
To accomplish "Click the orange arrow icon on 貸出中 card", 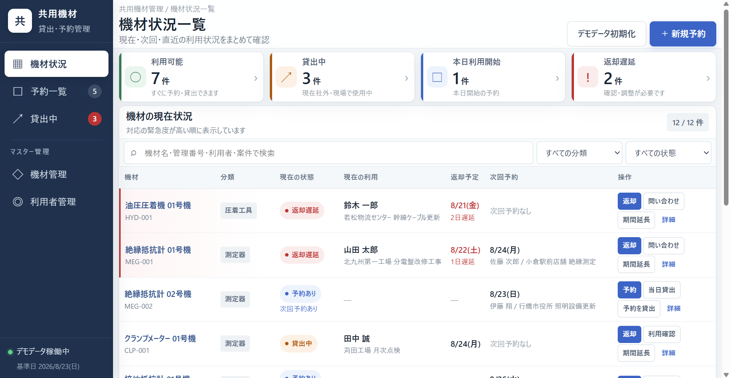I will coord(286,77).
